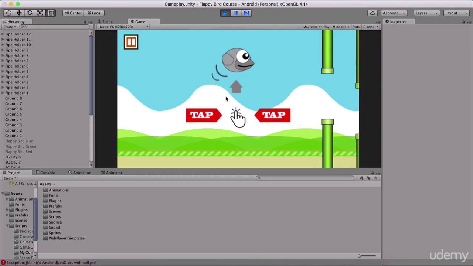Screen dimensions: 473x266
Task: Filter assets by type icon
Action: pyautogui.click(x=362, y=178)
